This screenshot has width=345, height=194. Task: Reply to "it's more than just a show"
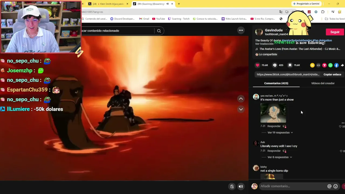[x=274, y=126]
